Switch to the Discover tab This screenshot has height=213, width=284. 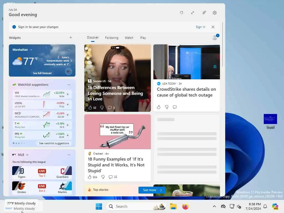[93, 37]
